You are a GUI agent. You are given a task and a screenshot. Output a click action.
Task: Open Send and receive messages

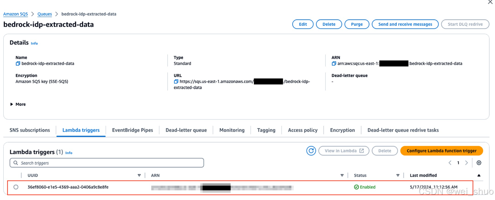(x=405, y=24)
